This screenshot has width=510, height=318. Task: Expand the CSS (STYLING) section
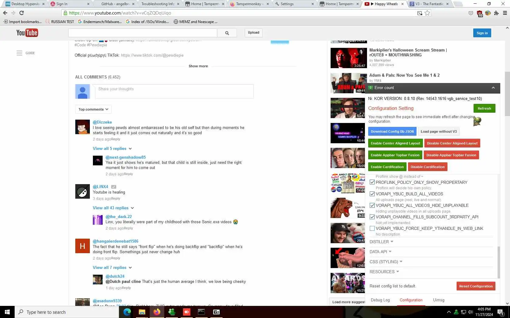click(x=386, y=262)
